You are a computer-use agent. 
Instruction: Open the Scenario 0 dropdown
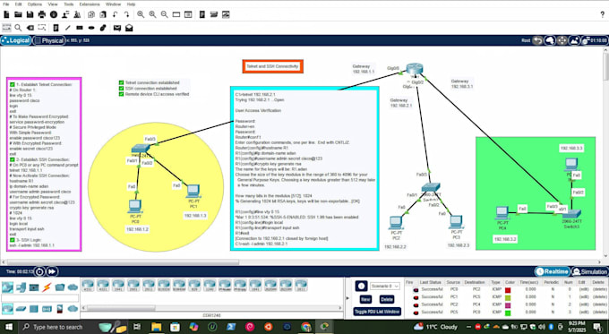pyautogui.click(x=384, y=286)
